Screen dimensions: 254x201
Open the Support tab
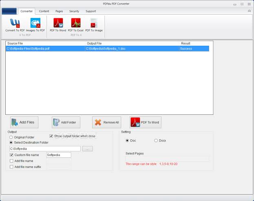pyautogui.click(x=91, y=11)
